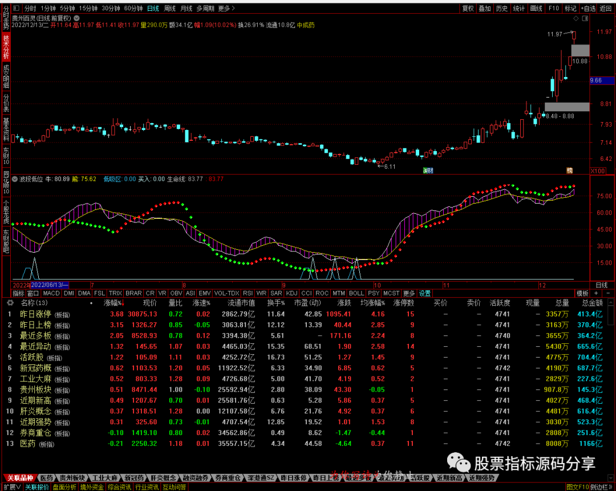
Task: Open 东财10 in the left sidebar
Action: click(x=6, y=156)
